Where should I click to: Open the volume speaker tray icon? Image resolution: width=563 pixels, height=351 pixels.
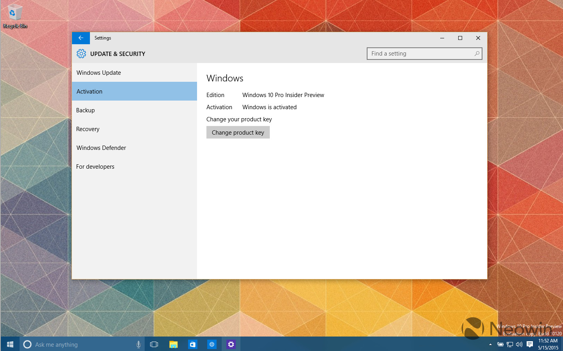coord(519,344)
